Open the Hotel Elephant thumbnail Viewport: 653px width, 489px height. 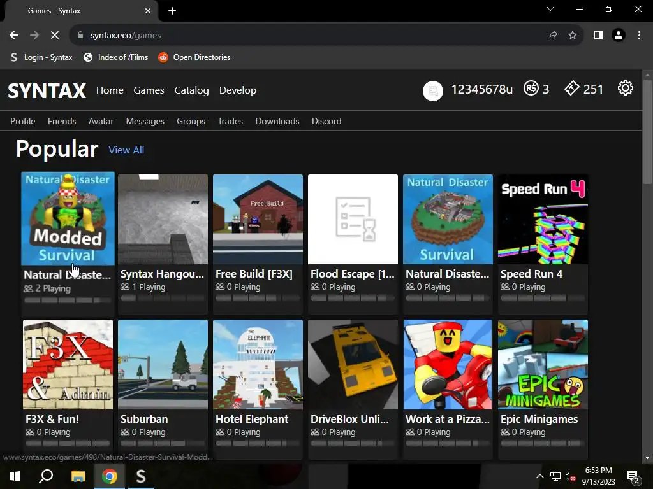(258, 364)
